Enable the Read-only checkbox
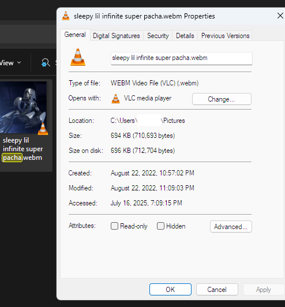 114,226
